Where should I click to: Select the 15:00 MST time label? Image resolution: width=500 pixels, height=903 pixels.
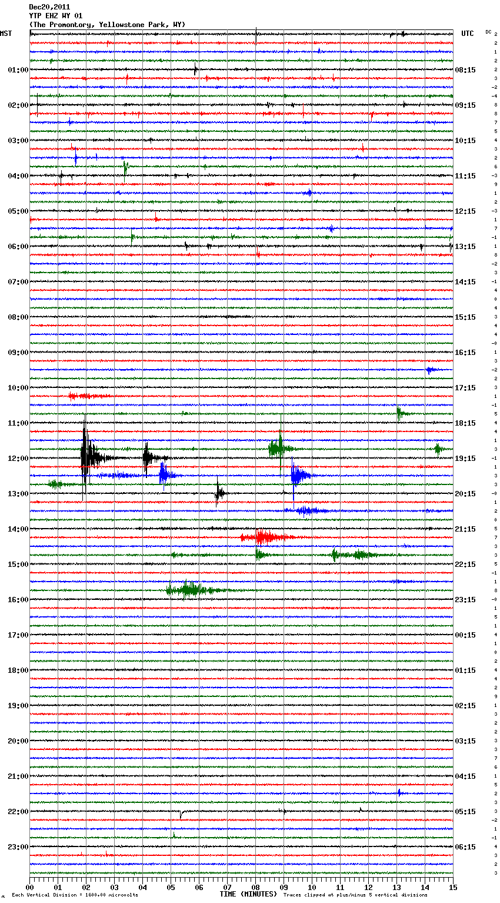point(18,565)
